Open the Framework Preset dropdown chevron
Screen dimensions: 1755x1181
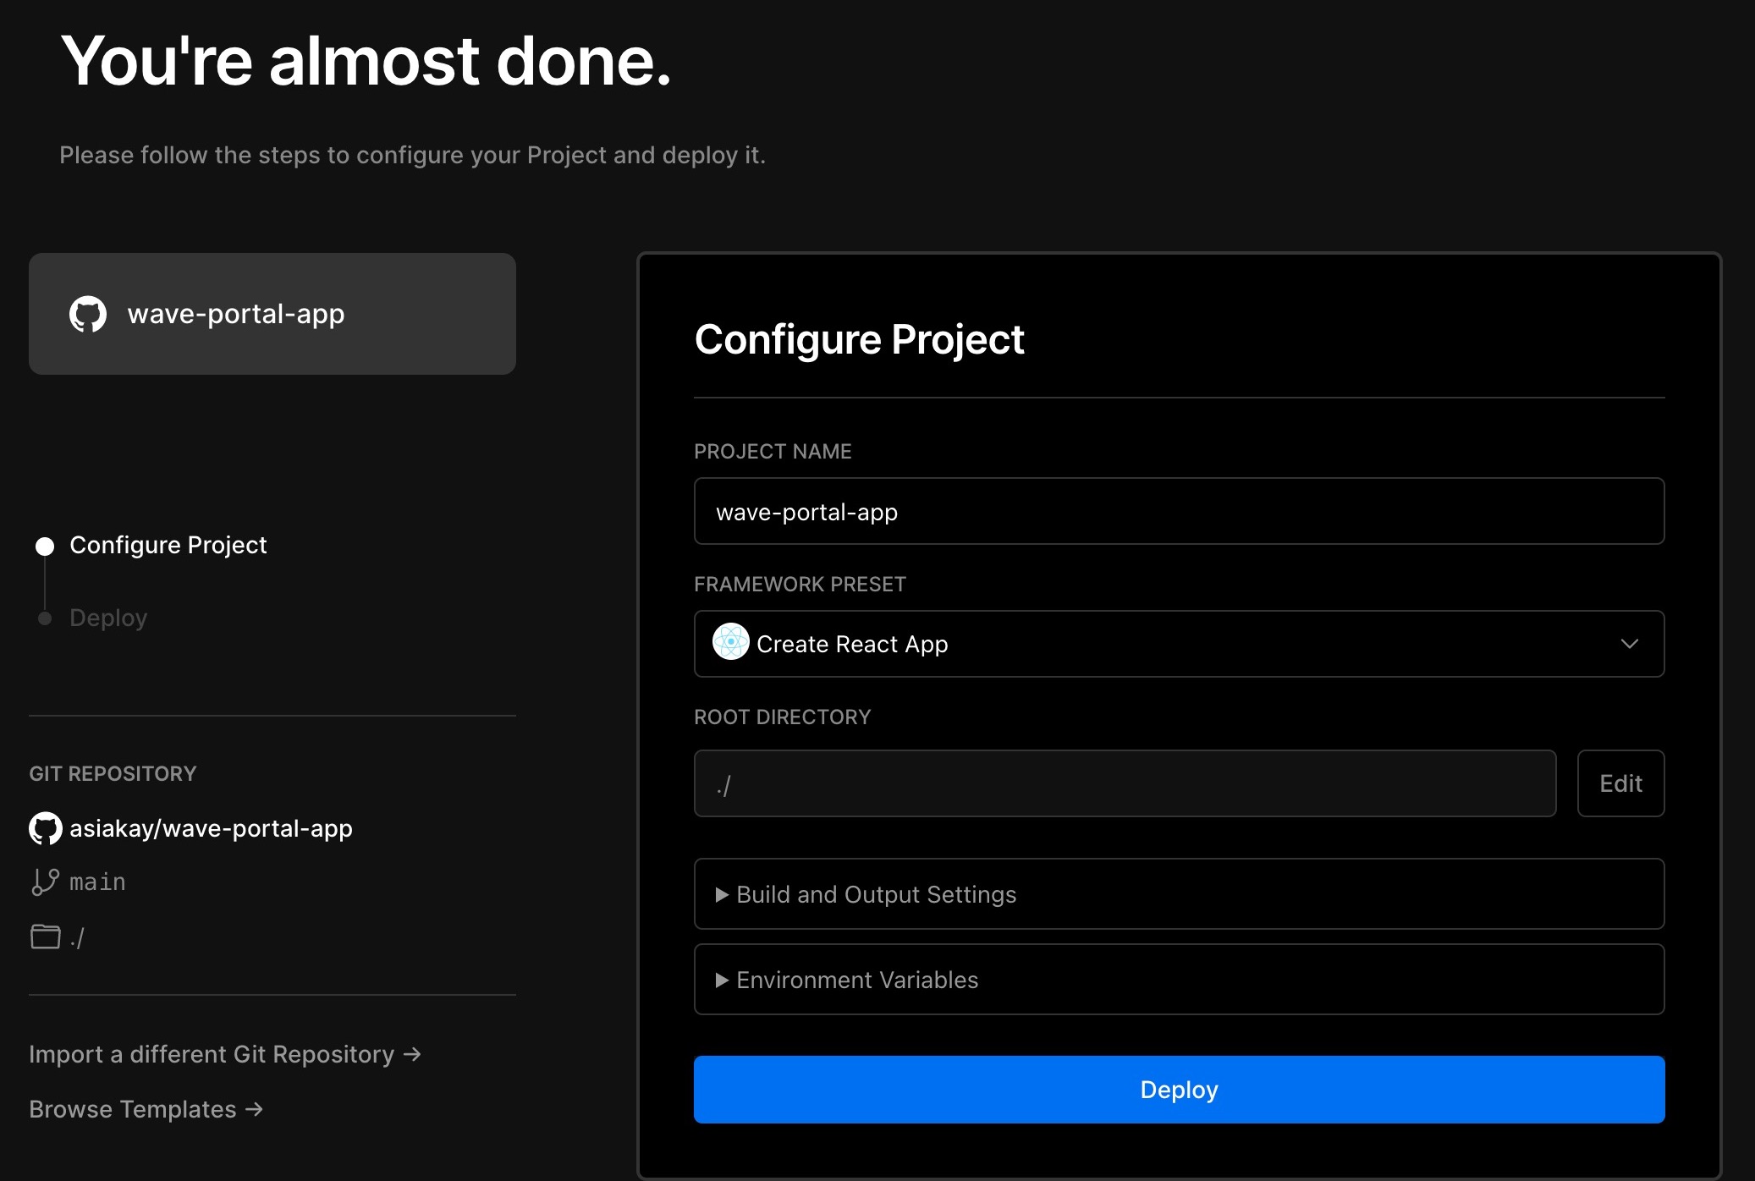(1629, 644)
